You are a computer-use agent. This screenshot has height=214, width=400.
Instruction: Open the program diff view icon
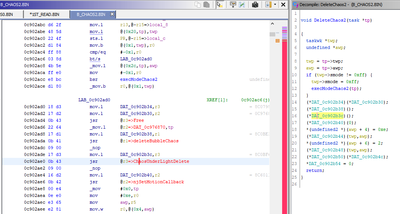241,5
